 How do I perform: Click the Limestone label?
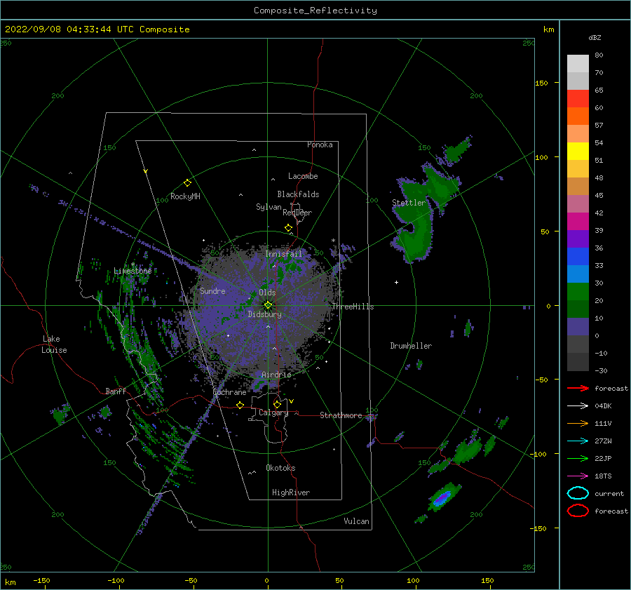click(x=133, y=271)
